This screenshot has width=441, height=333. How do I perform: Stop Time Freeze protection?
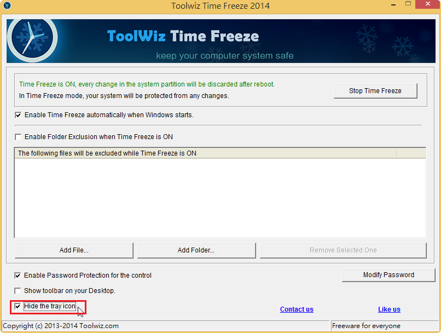(375, 90)
